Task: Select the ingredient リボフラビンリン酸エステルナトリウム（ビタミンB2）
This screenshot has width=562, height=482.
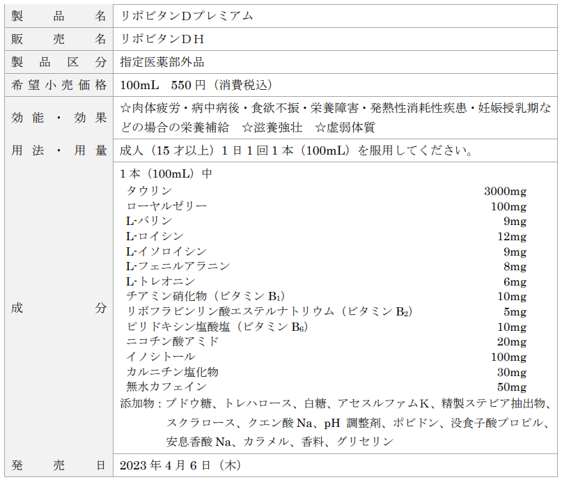Action: 270,311
